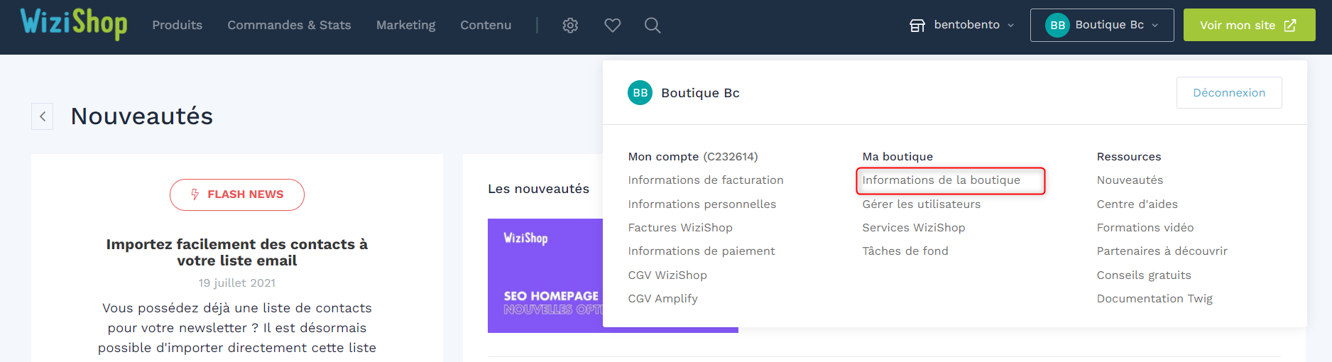1332x362 pixels.
Task: Collapse the Boutique Bc account dropdown
Action: click(x=1102, y=26)
